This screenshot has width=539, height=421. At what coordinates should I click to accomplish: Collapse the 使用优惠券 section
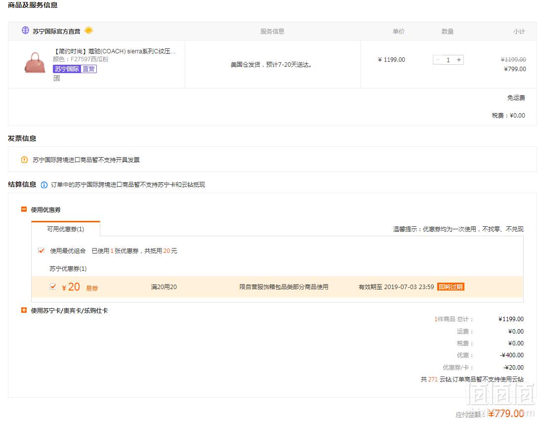pos(24,210)
